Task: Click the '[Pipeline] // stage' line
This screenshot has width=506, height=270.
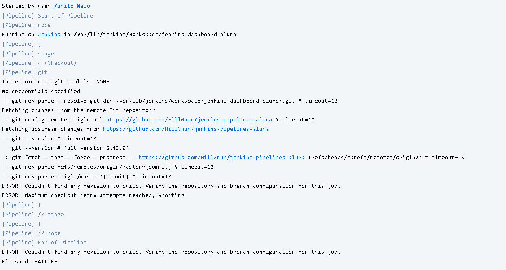Action: (x=33, y=215)
